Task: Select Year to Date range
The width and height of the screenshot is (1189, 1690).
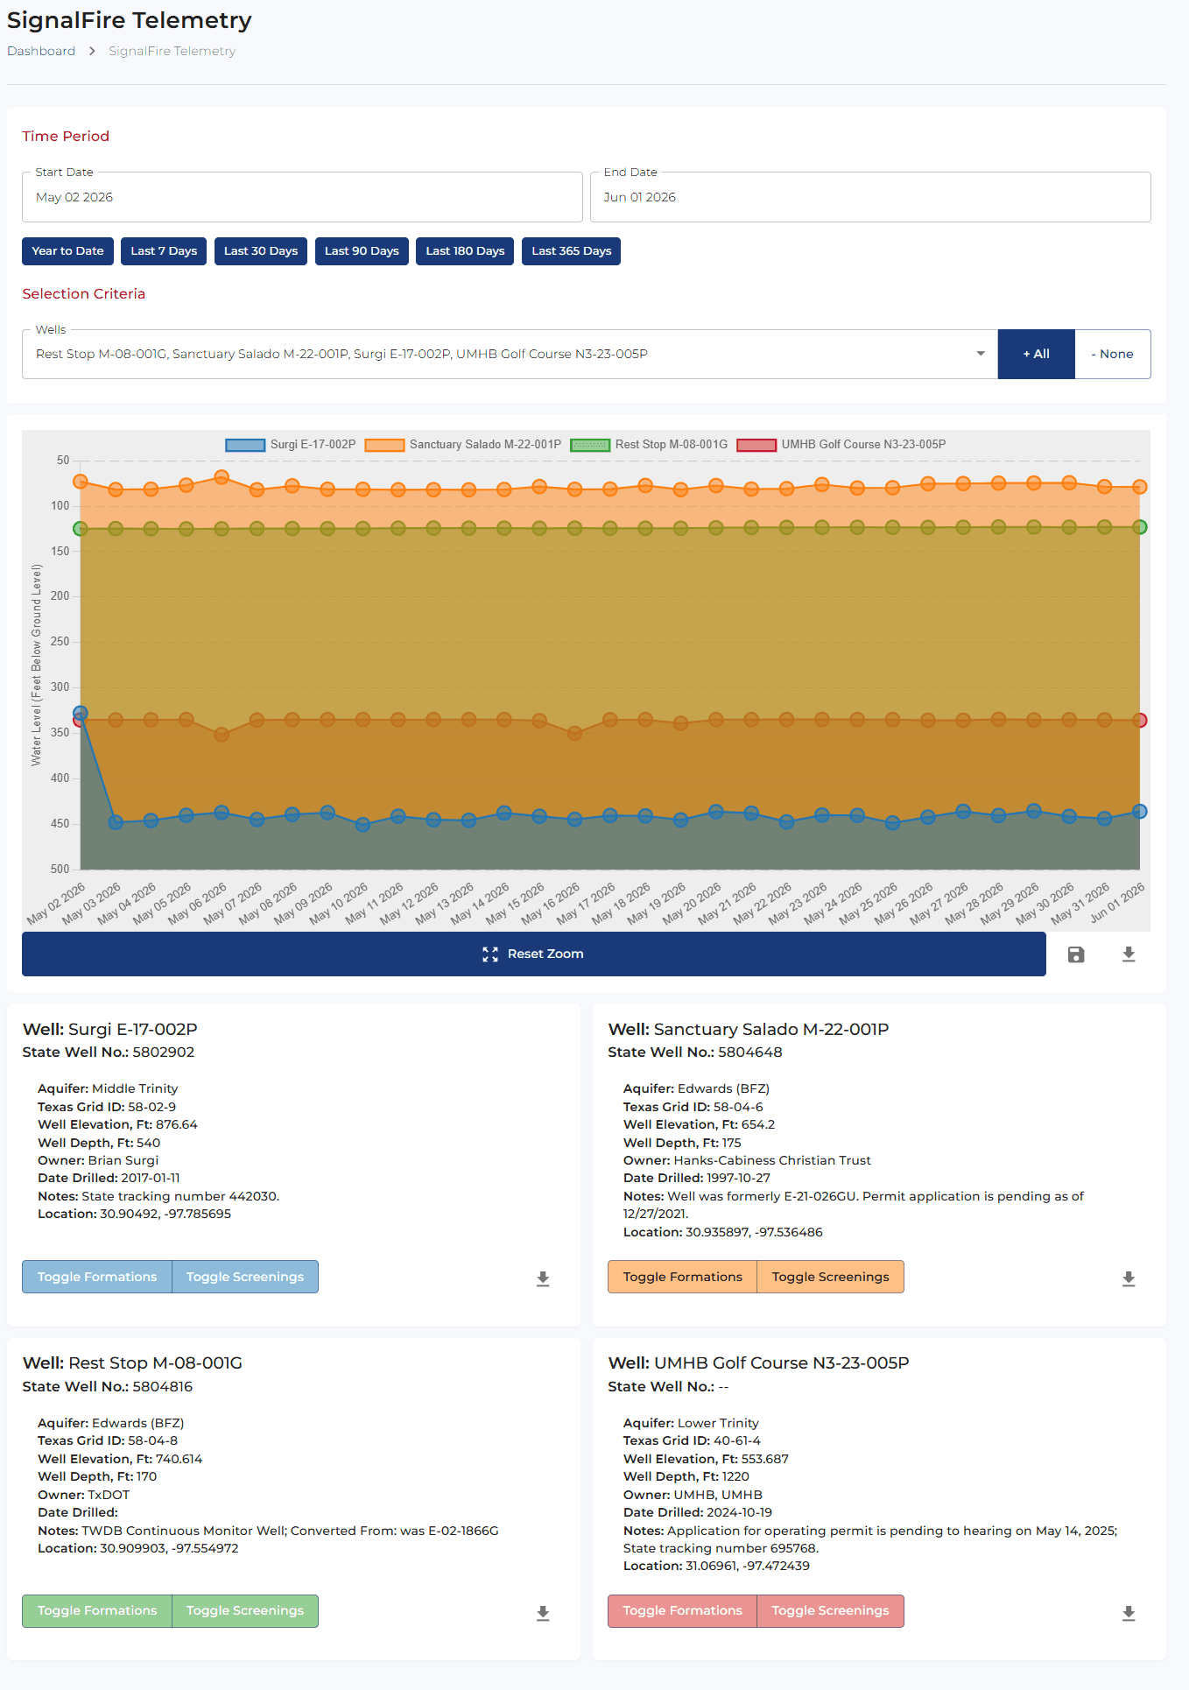Action: click(67, 251)
